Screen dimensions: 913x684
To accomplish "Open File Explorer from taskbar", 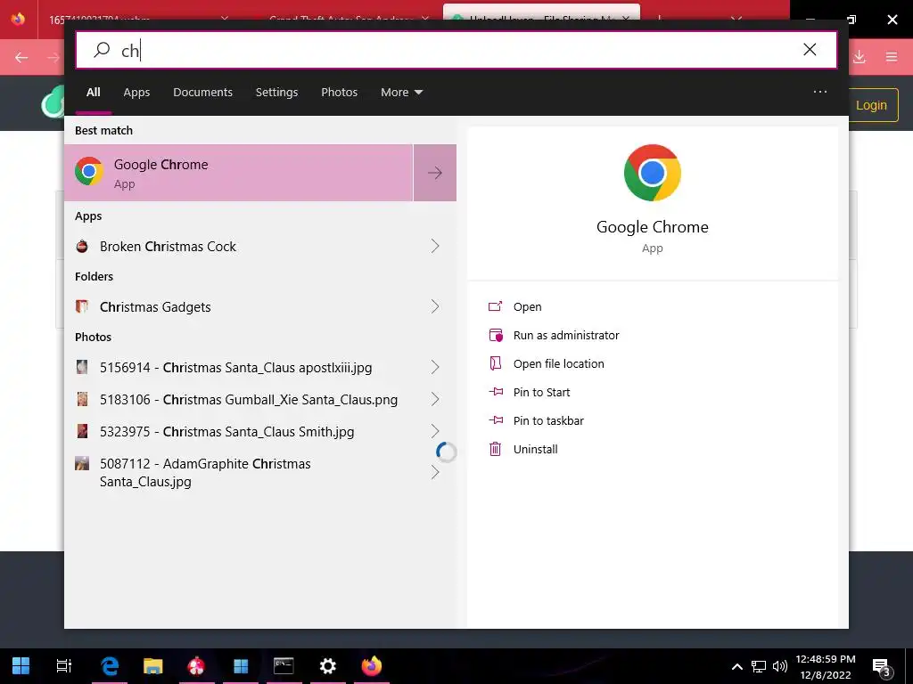I will (x=152, y=665).
